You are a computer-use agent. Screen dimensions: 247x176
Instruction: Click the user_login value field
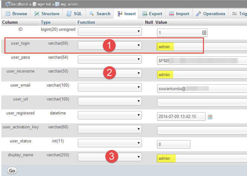point(202,47)
